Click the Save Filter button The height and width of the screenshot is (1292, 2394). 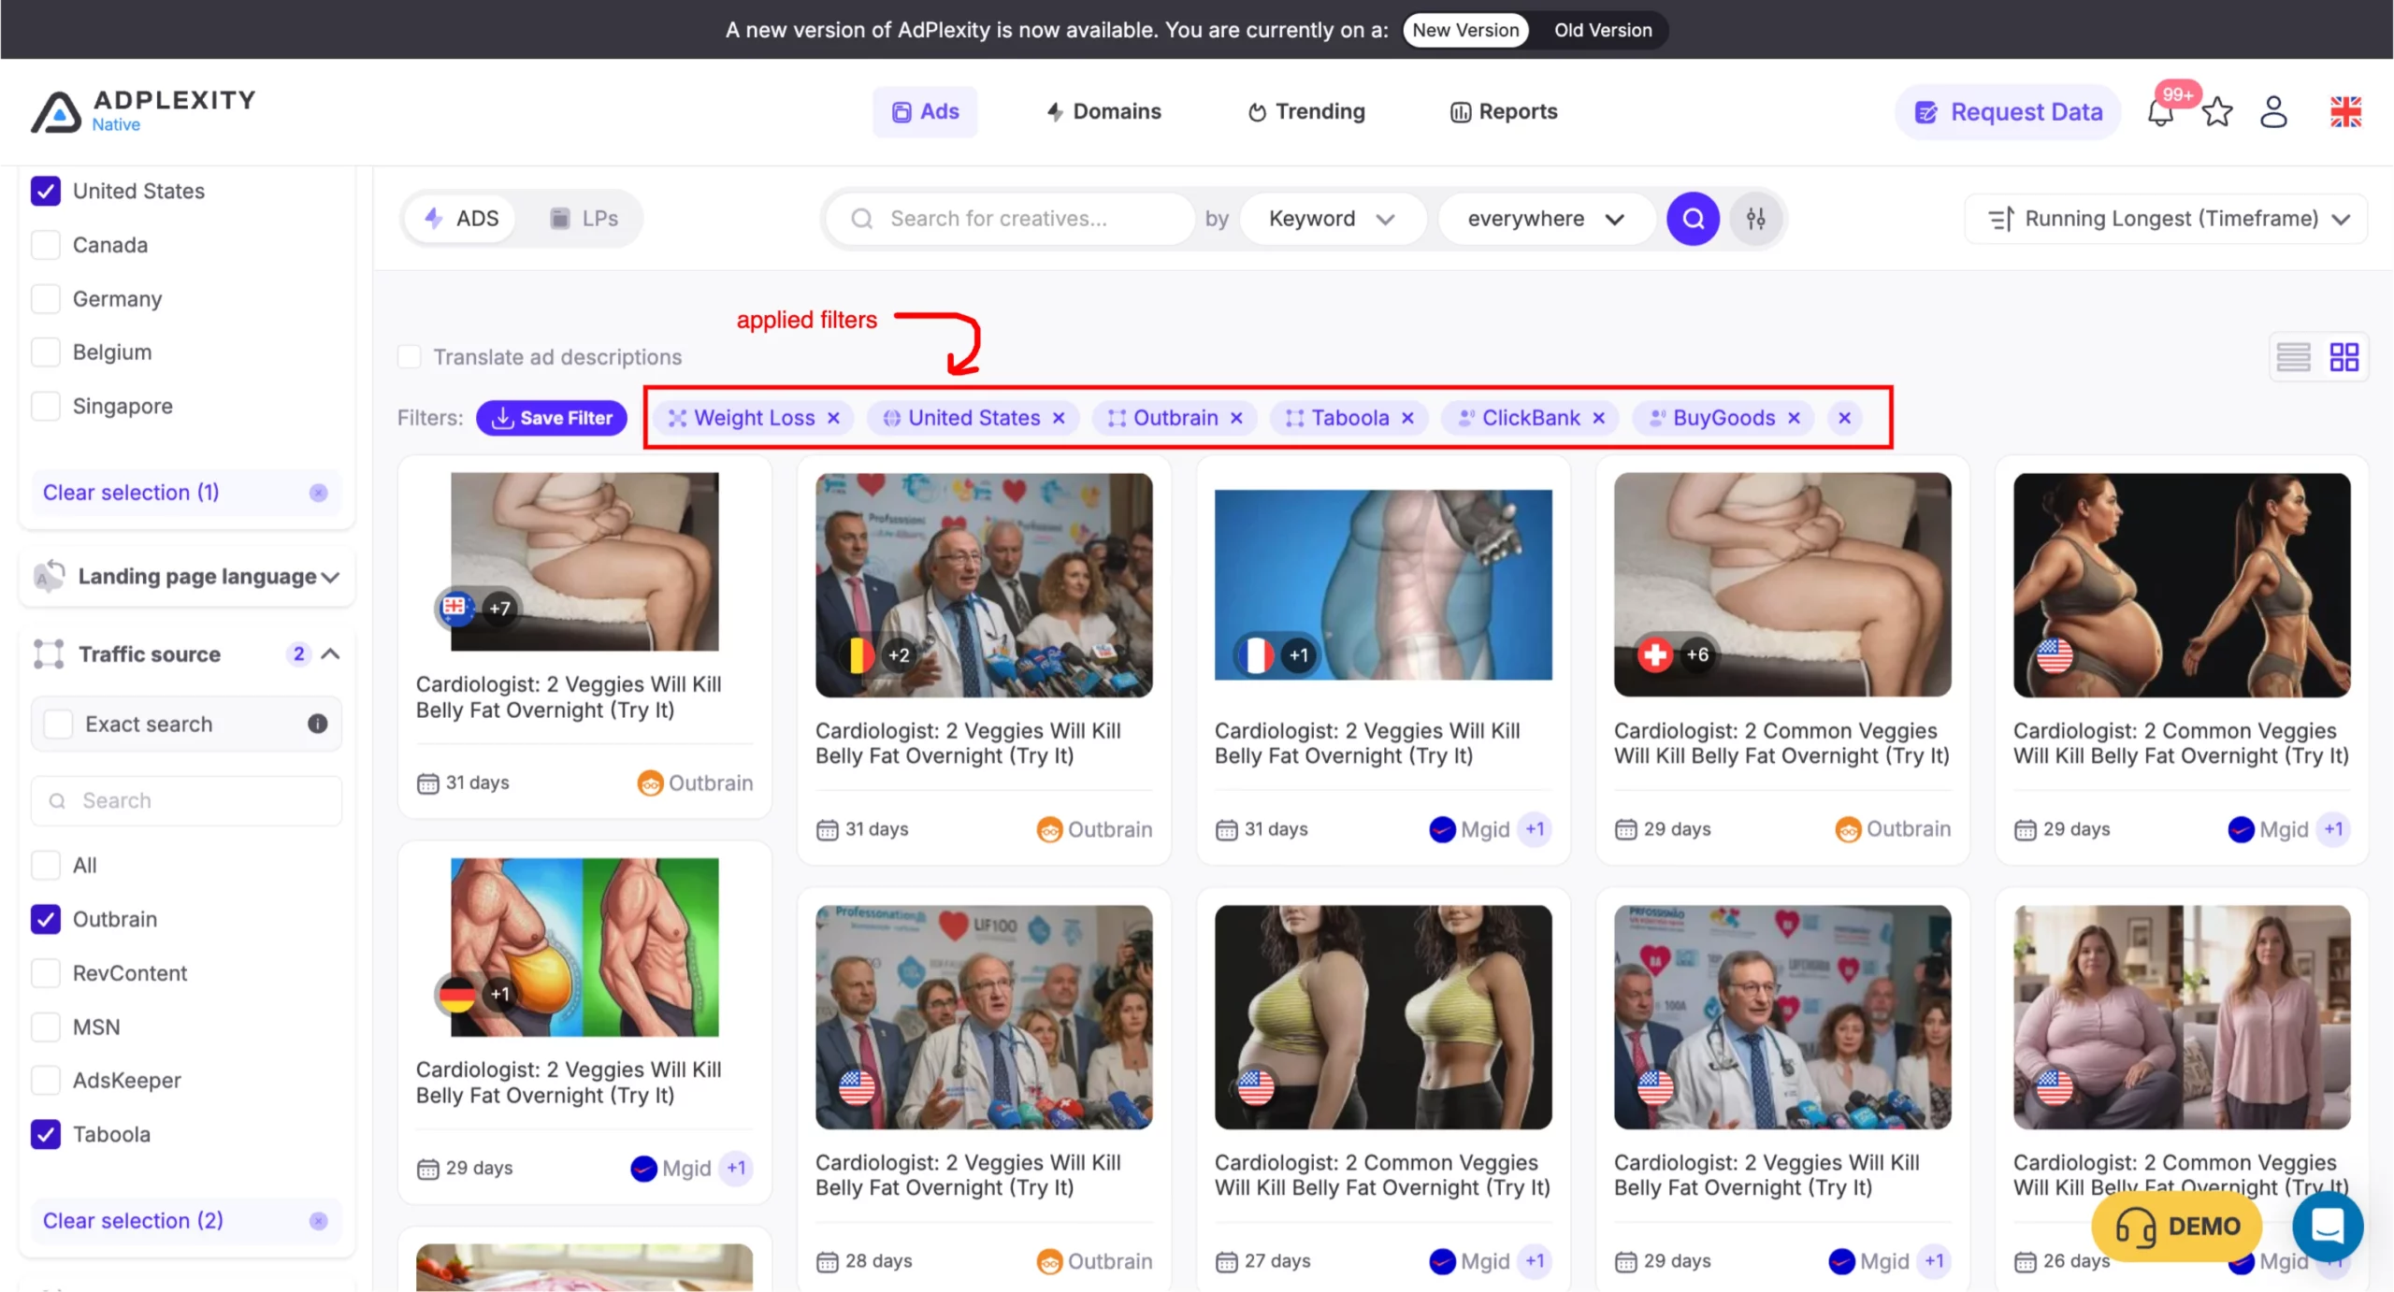click(x=552, y=418)
